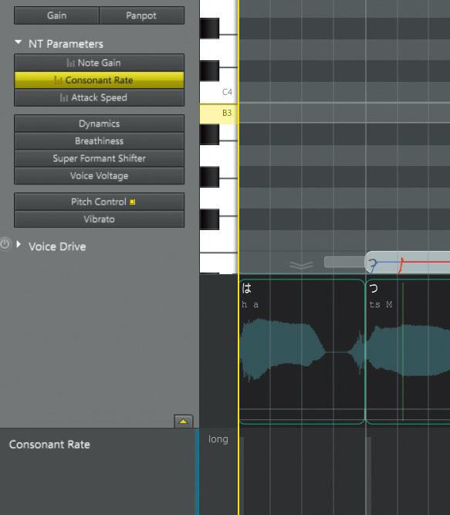Open the Super Formant Shifter parameter
This screenshot has width=450, height=515.
pos(99,158)
